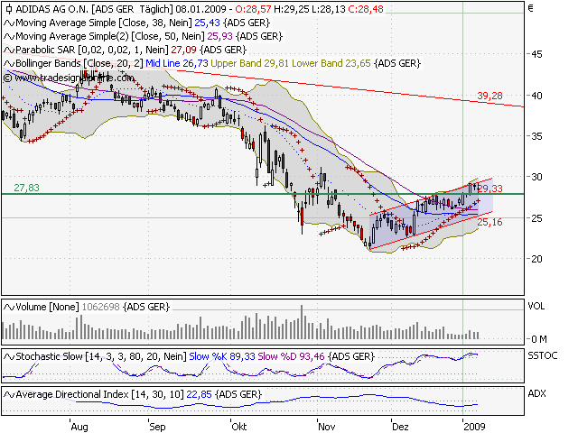Click the 40 price axis tick

pos(536,96)
